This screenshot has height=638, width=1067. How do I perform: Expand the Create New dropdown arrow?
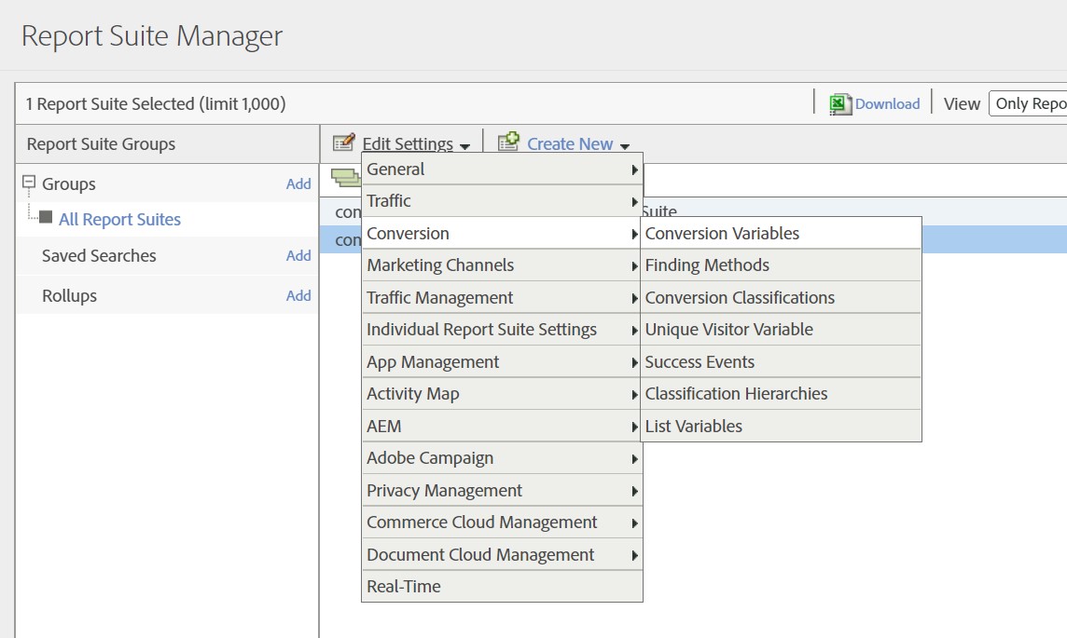coord(625,146)
